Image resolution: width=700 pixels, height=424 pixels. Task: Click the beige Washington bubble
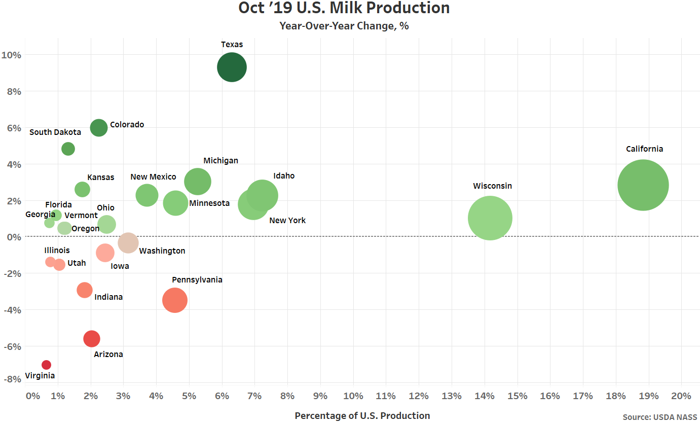tap(128, 243)
